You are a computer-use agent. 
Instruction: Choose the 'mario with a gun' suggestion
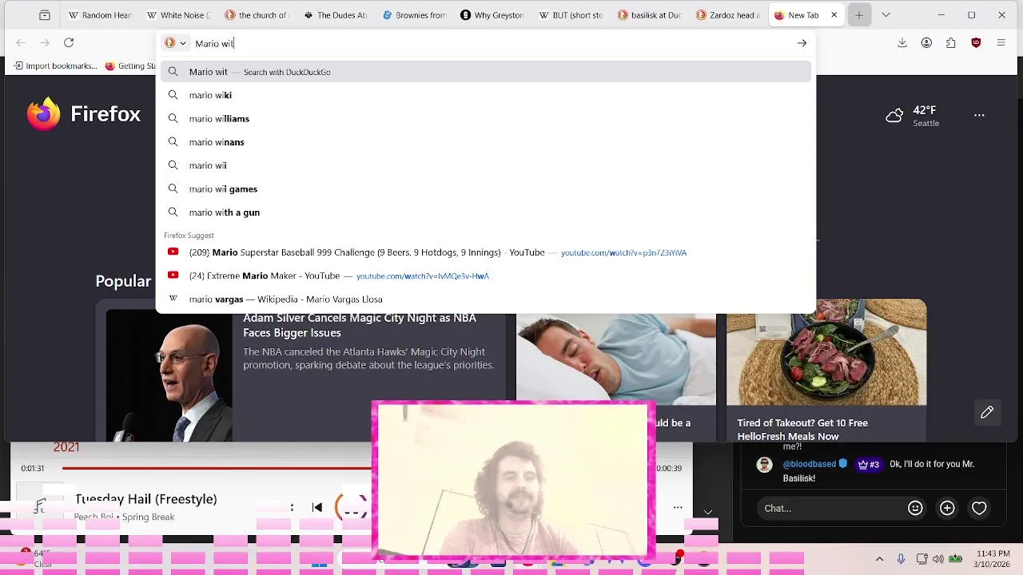486,212
